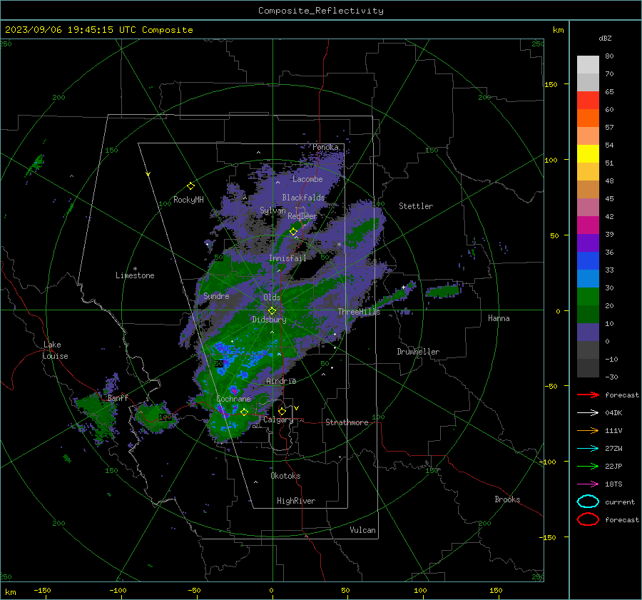
Task: Click the orange 111V arrow icon
Action: [x=588, y=430]
